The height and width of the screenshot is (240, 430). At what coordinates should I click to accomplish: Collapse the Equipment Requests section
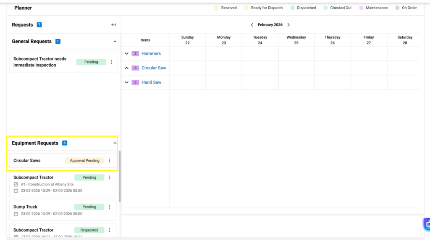pos(115,143)
